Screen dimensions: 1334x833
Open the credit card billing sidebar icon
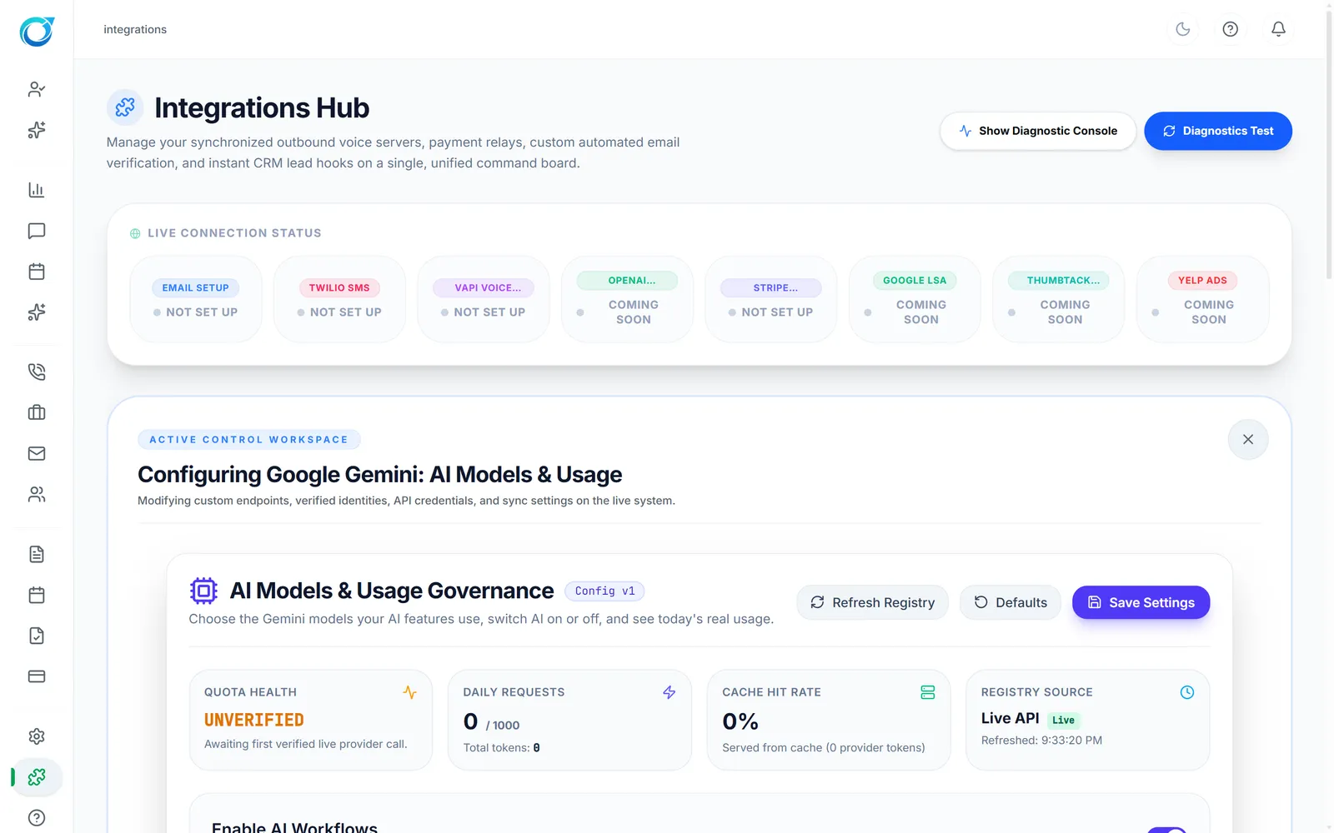37,676
